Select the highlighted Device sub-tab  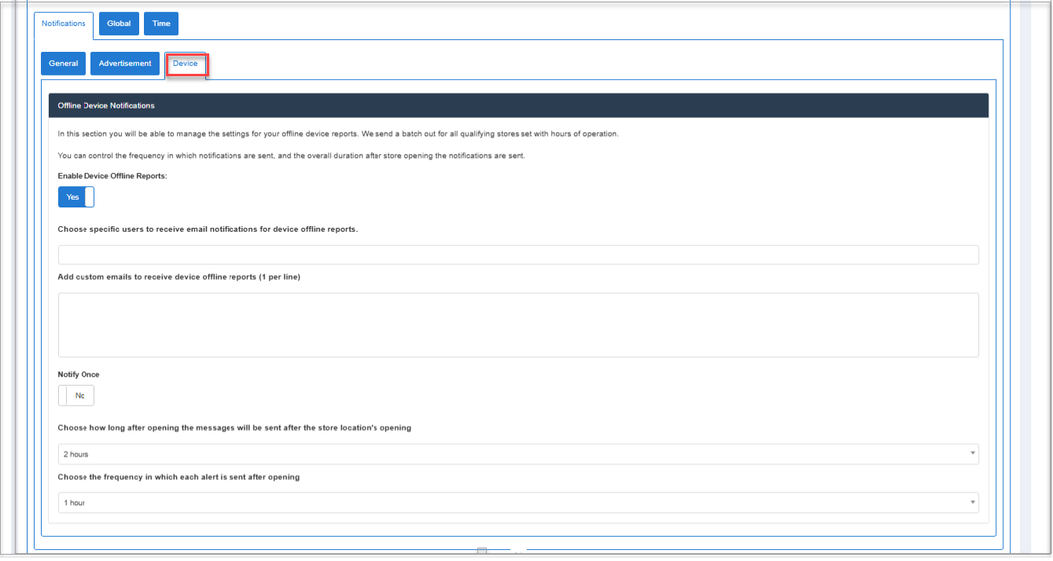[x=186, y=64]
